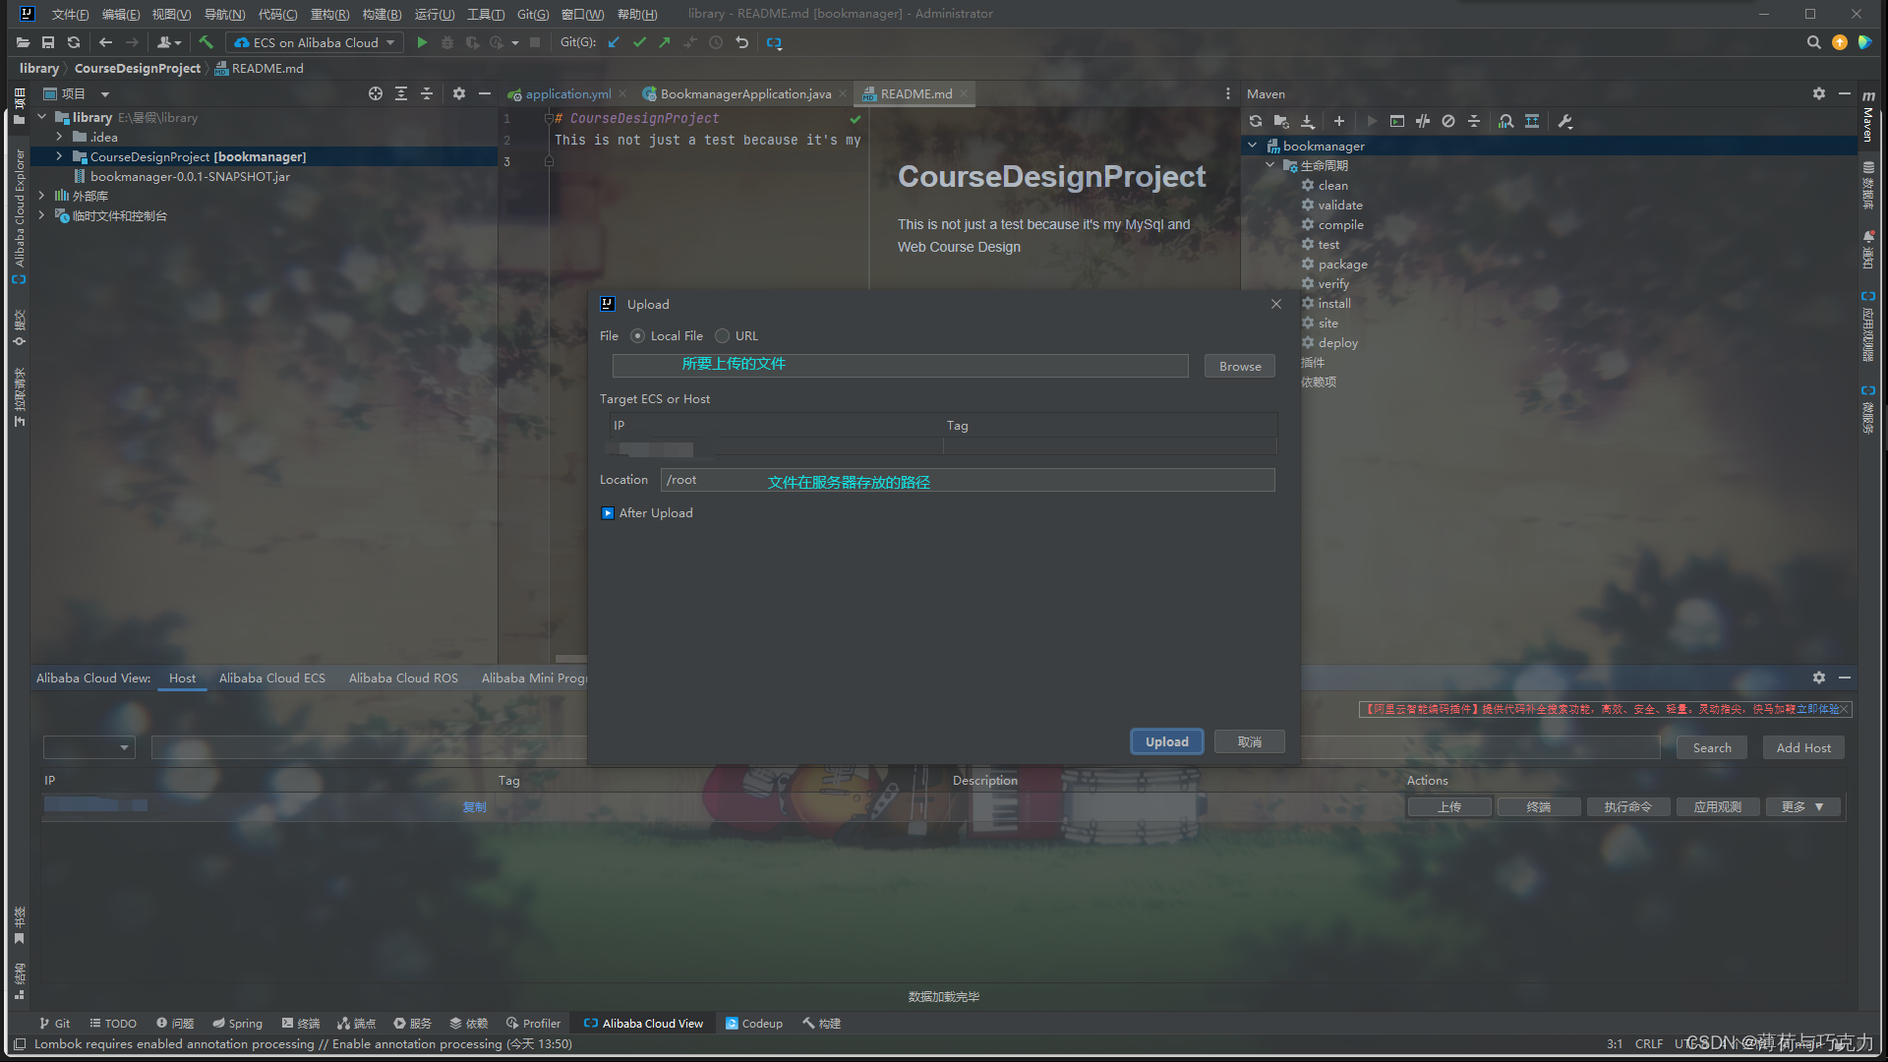Click the Location path input field

(968, 480)
